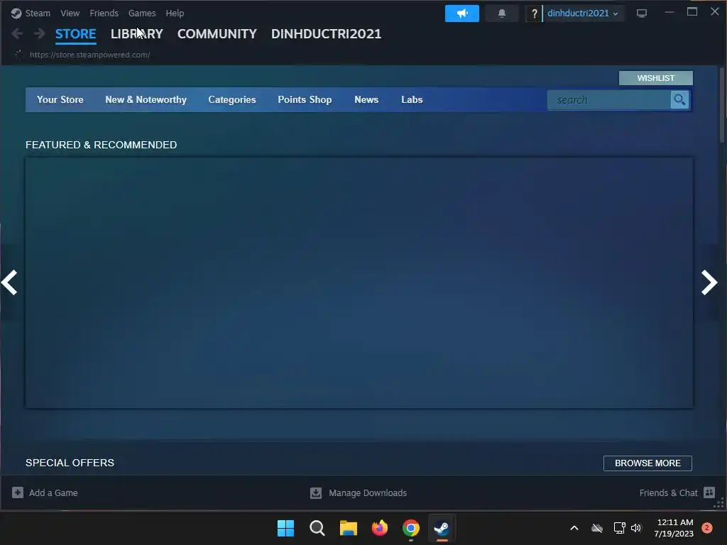Click the question mark help icon
The width and height of the screenshot is (727, 545).
(x=534, y=13)
